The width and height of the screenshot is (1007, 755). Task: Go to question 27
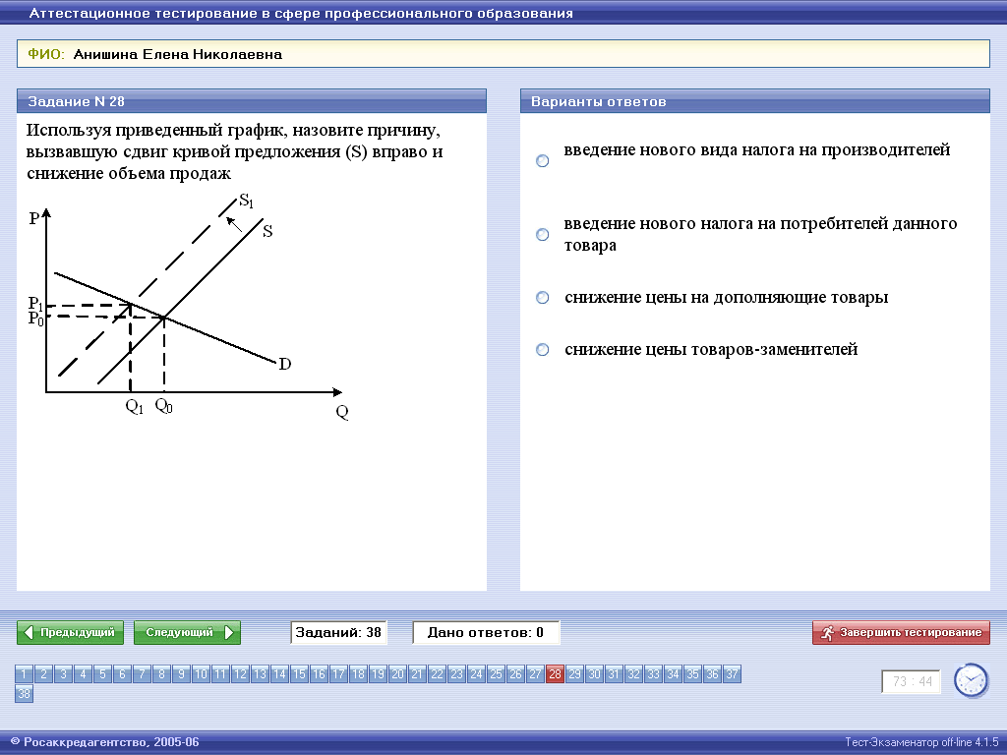point(535,674)
